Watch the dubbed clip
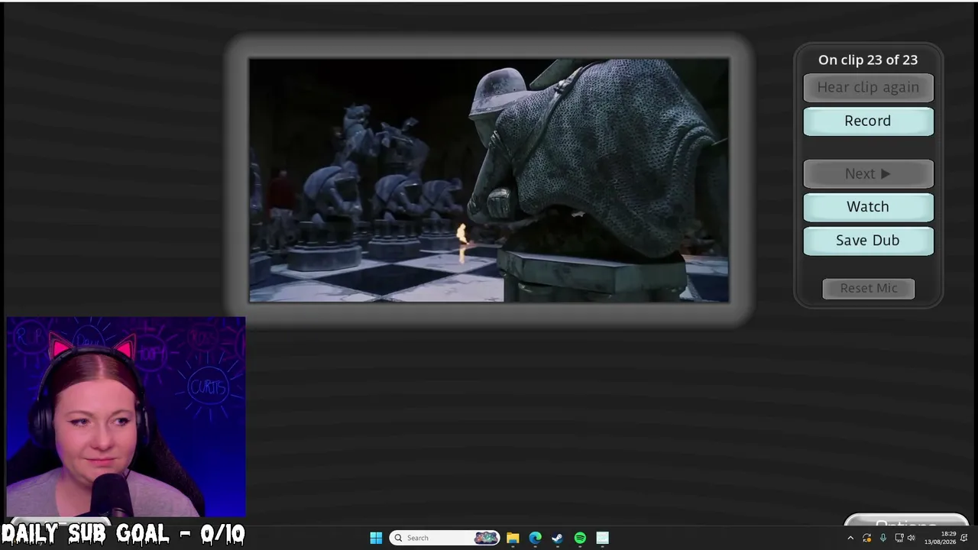This screenshot has height=550, width=978. (x=868, y=207)
